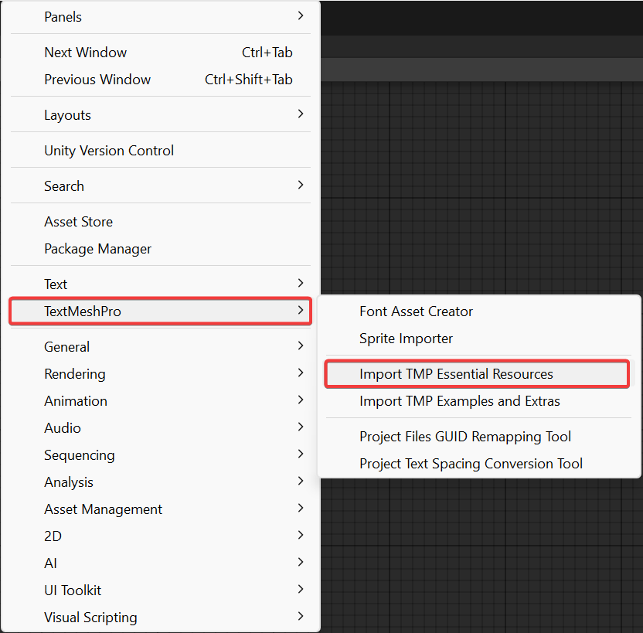Expand the Asset Management submenu
The image size is (643, 633).
coord(104,509)
